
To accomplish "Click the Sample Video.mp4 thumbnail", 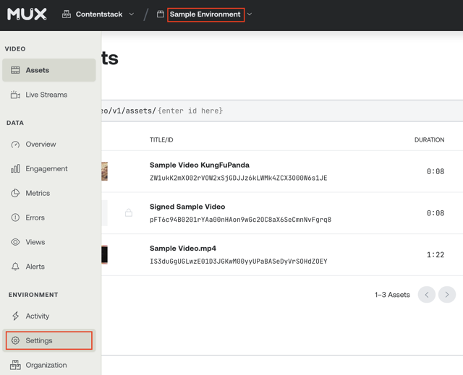I will [x=104, y=255].
